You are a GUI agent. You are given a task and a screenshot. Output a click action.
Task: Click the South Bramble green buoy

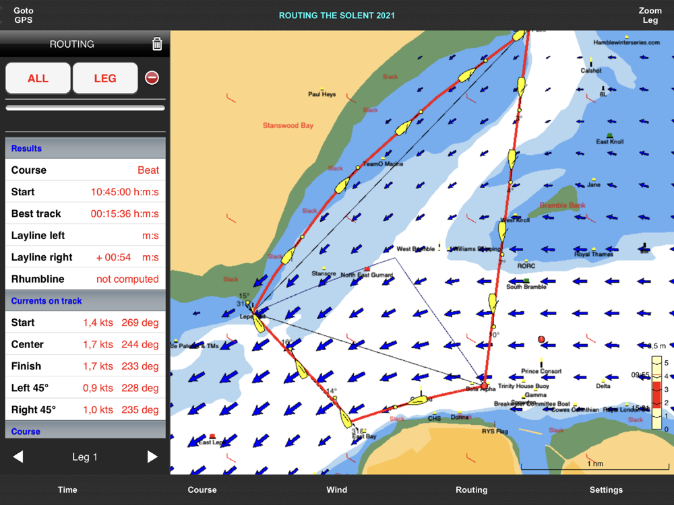[x=526, y=281]
